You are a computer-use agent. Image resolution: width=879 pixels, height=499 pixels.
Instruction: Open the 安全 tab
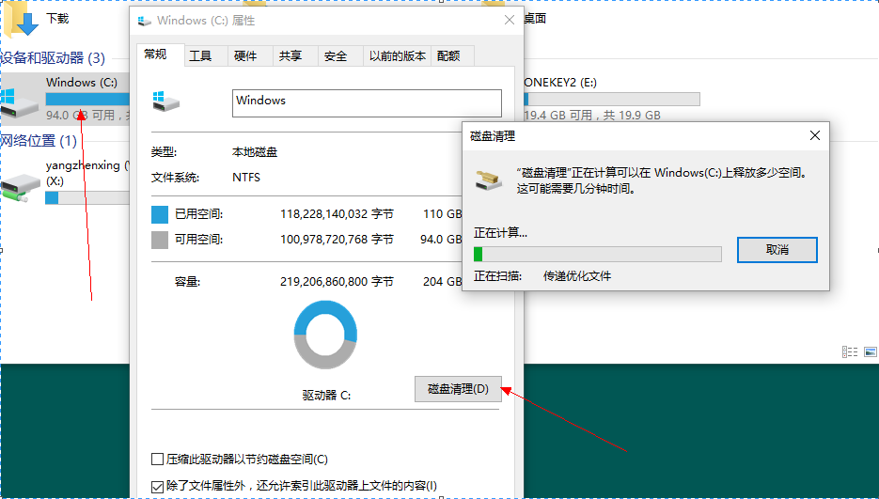click(336, 56)
